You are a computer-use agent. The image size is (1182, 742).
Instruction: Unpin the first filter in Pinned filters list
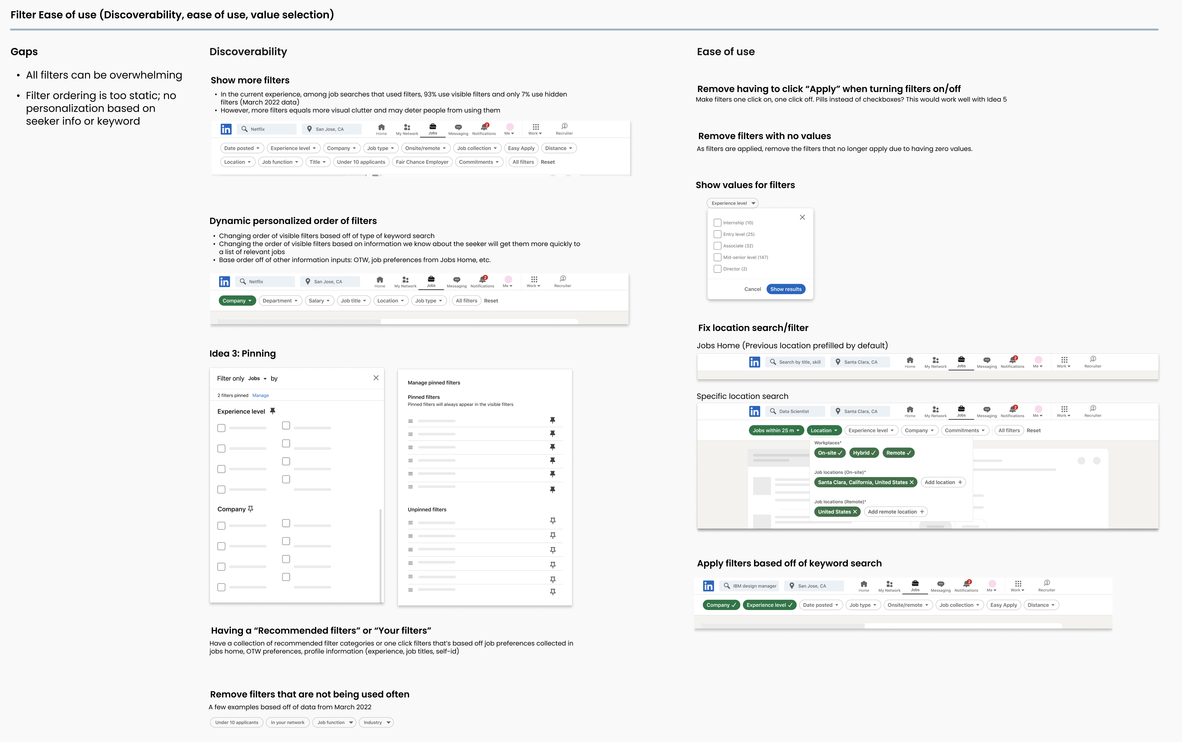click(553, 421)
